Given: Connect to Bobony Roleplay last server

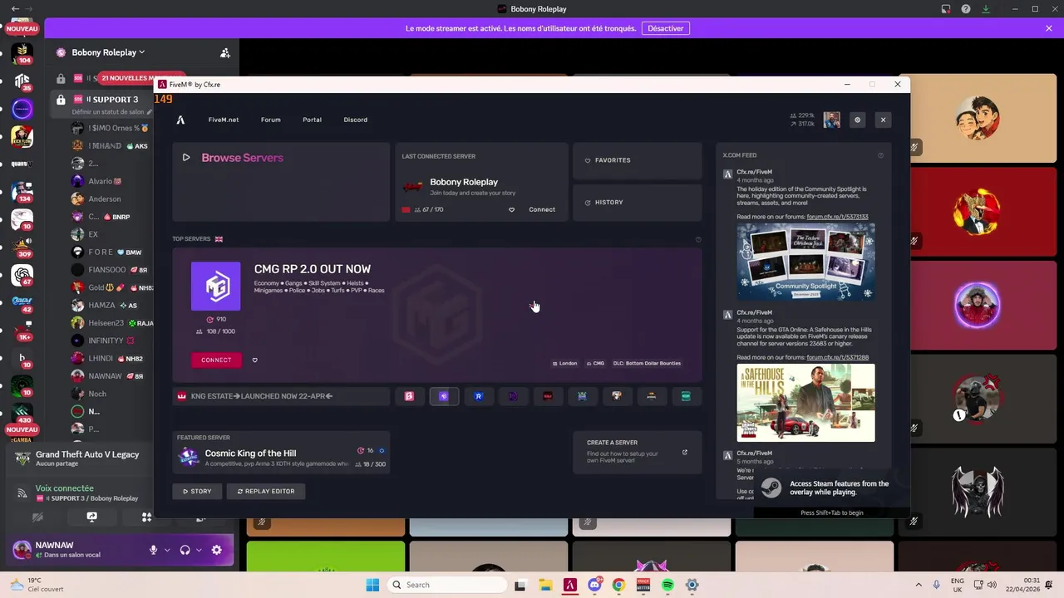Looking at the screenshot, I should pyautogui.click(x=542, y=209).
